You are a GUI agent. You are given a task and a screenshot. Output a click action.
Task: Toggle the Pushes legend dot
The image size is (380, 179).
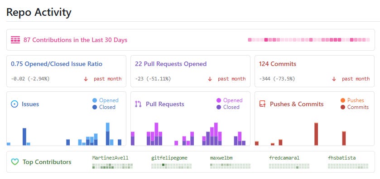[343, 100]
